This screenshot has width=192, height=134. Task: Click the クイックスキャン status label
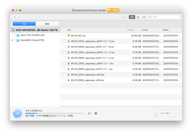click(34, 111)
